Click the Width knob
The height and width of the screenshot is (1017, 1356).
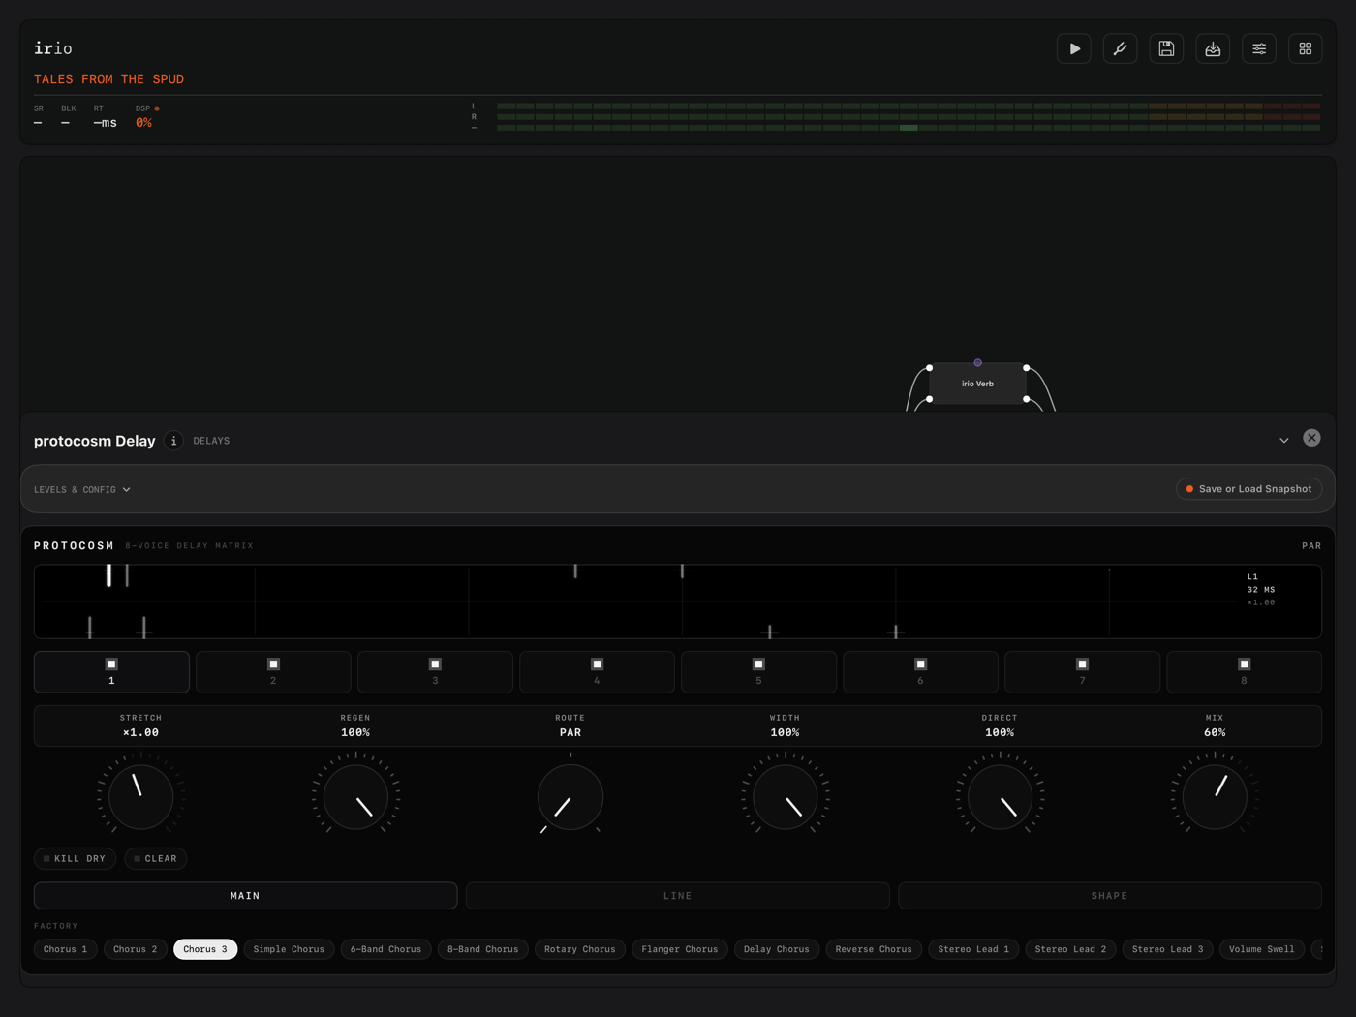(785, 796)
